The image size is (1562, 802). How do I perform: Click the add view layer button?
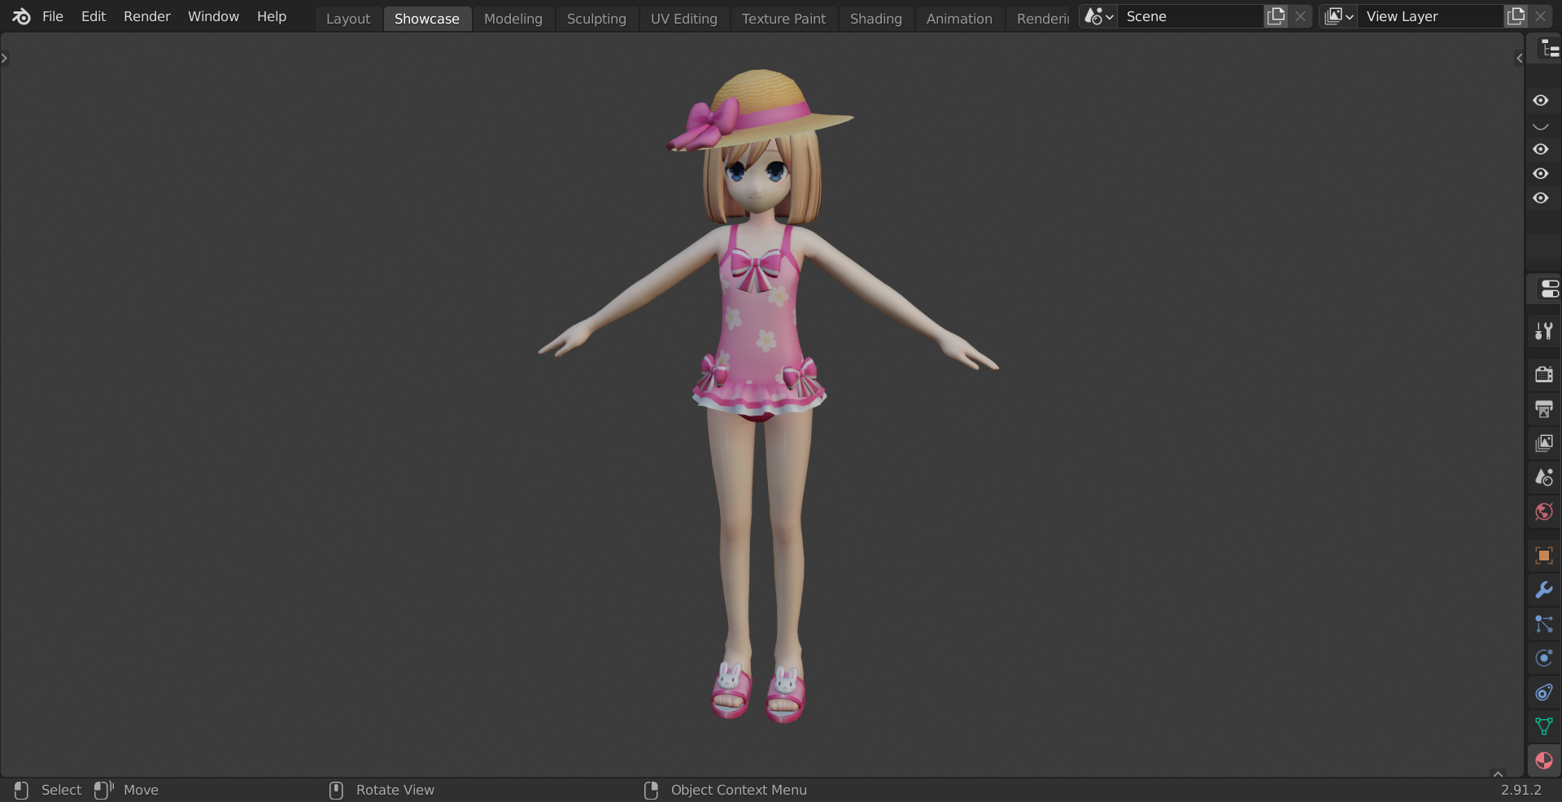point(1516,16)
